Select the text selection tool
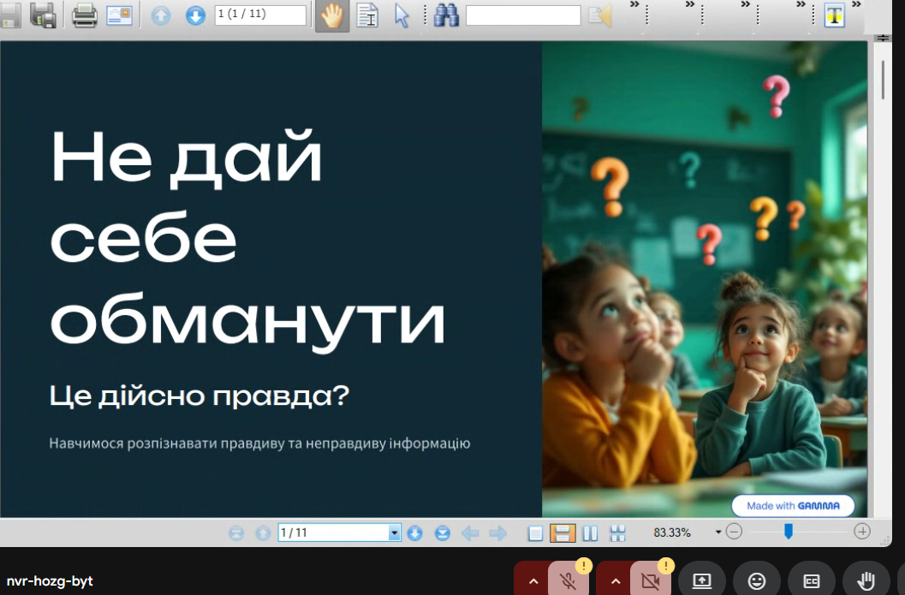Viewport: 905px width, 595px height. point(366,15)
